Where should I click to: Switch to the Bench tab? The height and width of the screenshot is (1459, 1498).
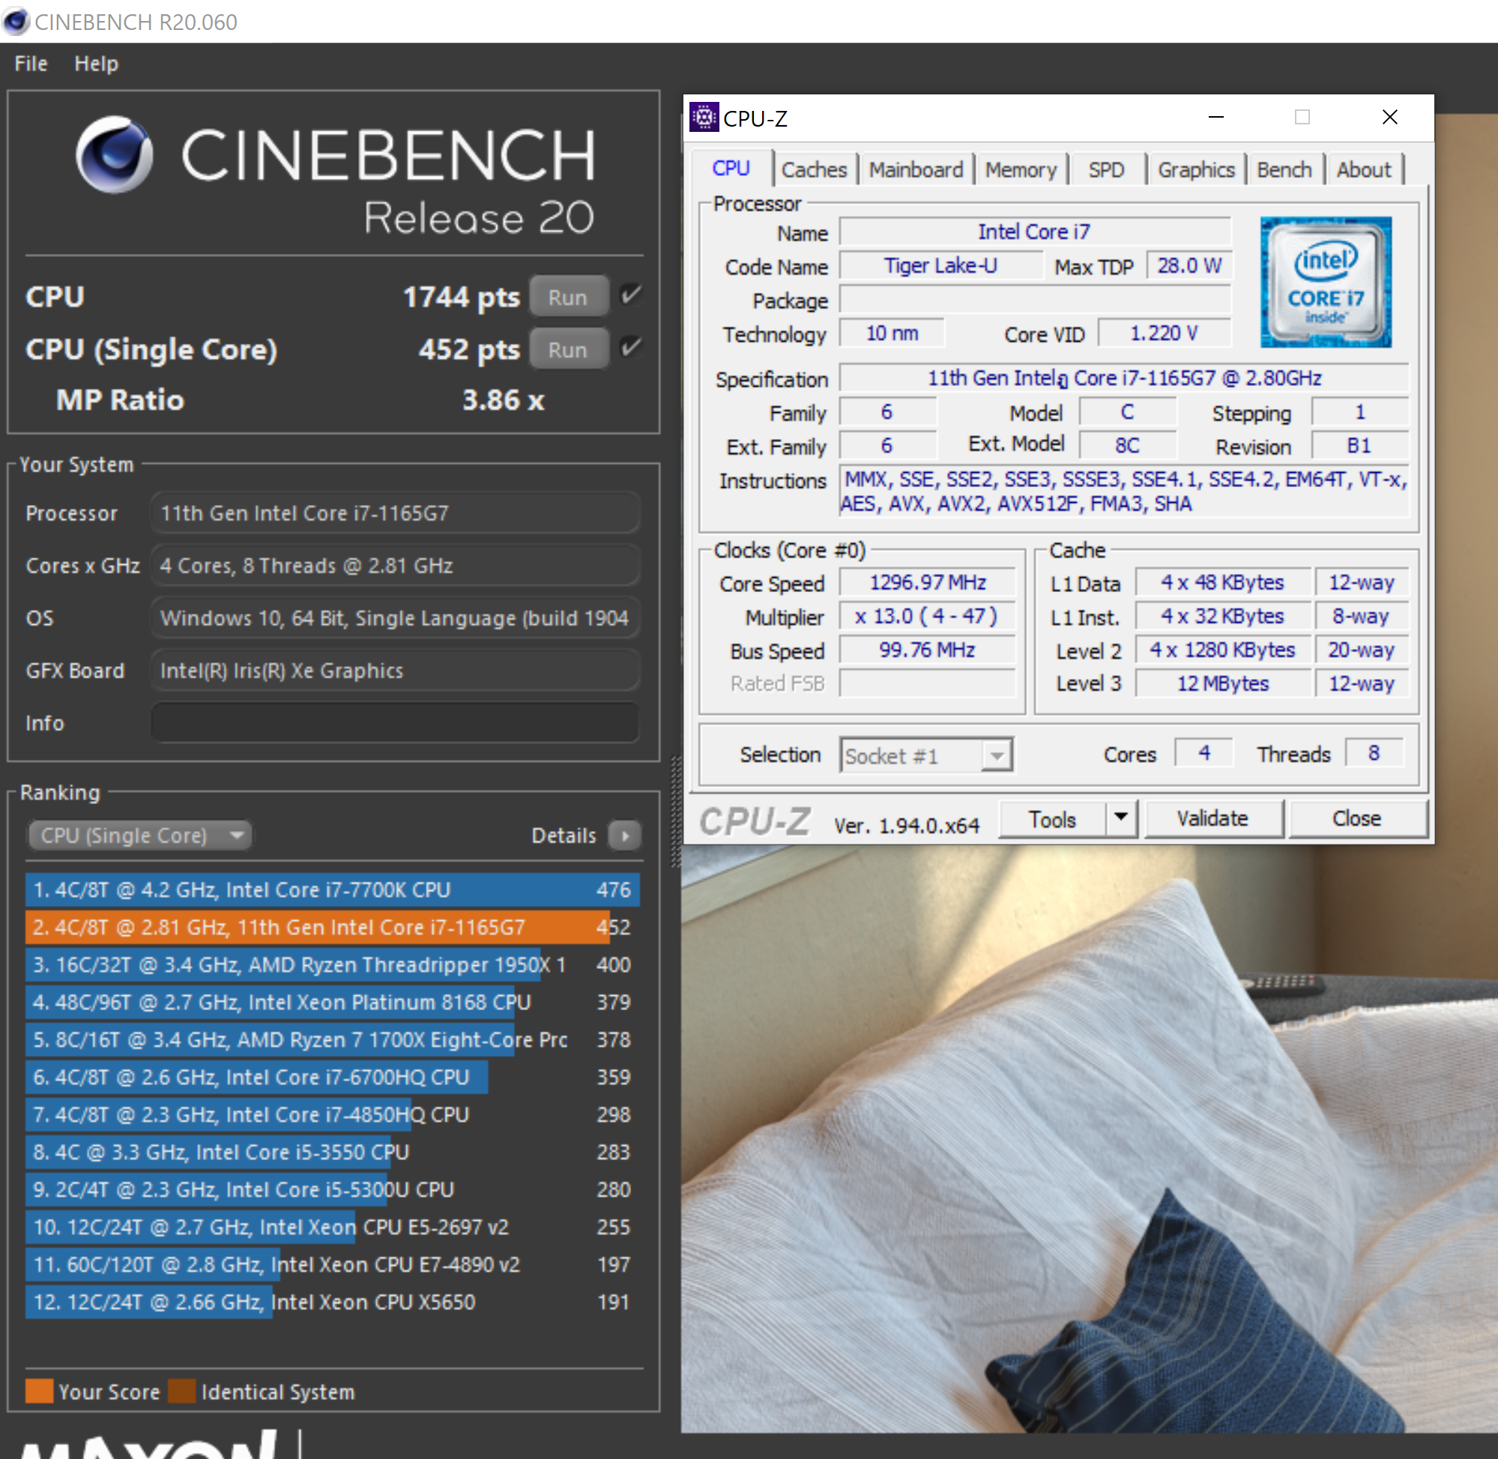coord(1284,169)
